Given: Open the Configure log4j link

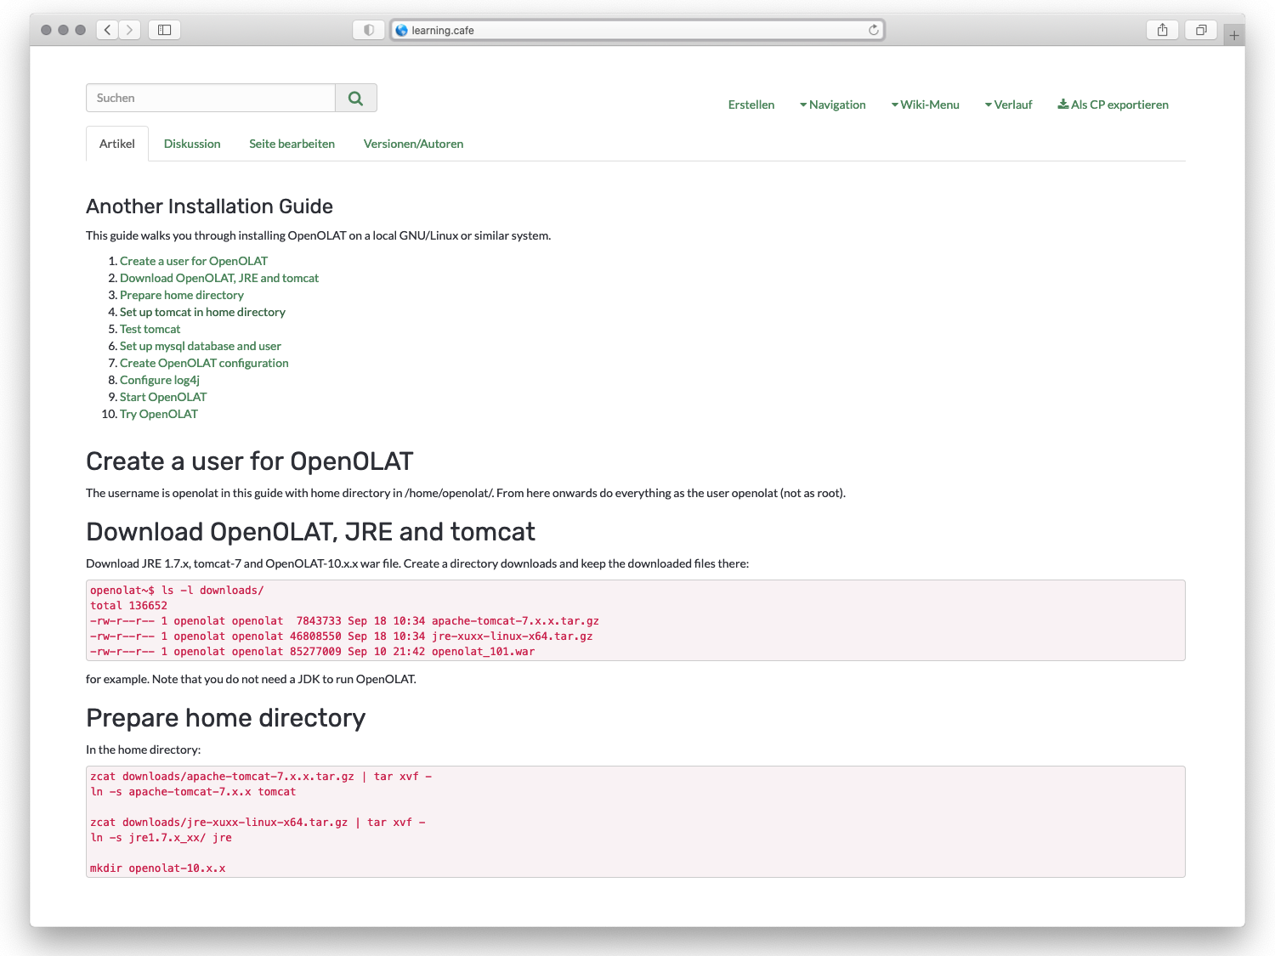Looking at the screenshot, I should (160, 380).
